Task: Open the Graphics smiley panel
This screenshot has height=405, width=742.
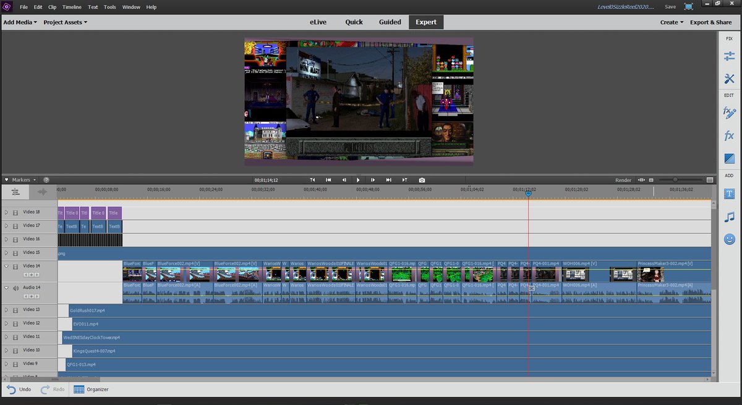Action: click(729, 238)
